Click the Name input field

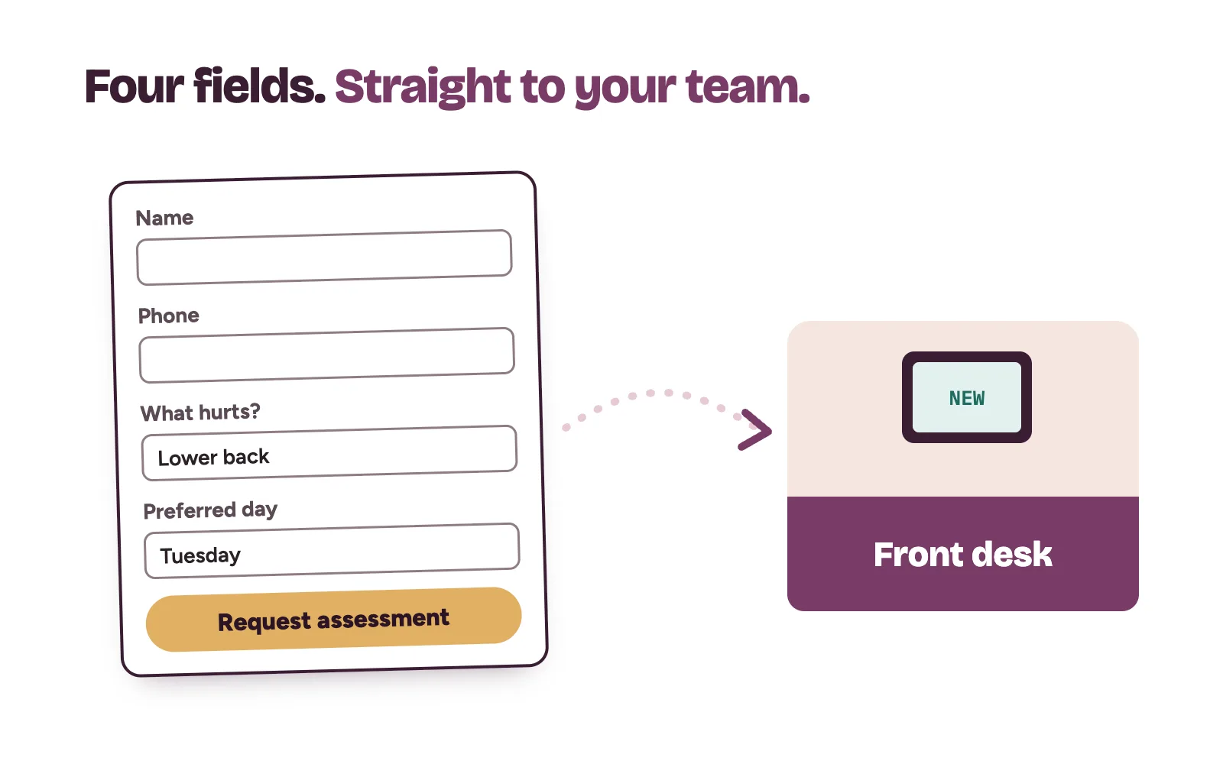coord(324,257)
